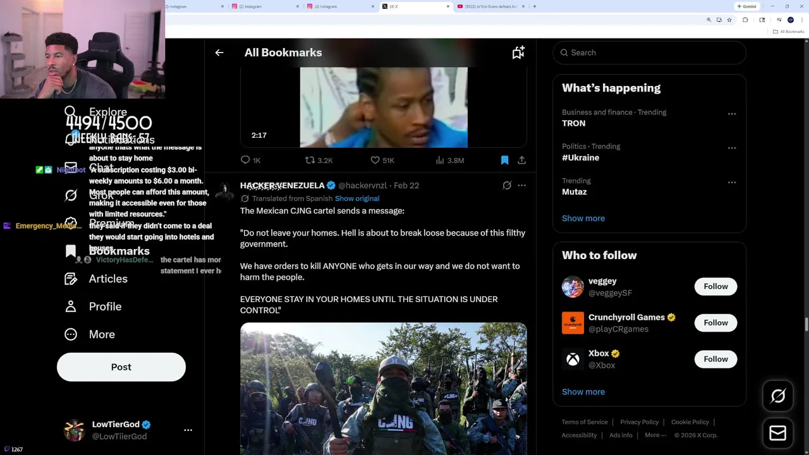The height and width of the screenshot is (455, 809).
Task: Click the reply icon showing 1K
Action: (x=245, y=160)
